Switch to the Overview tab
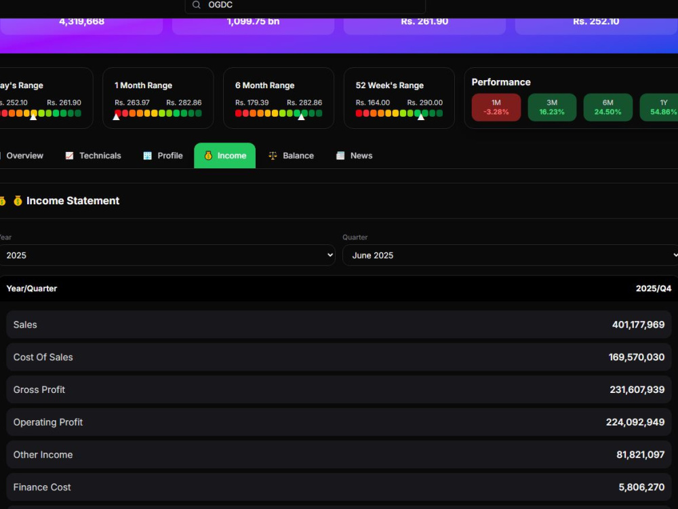The width and height of the screenshot is (678, 509). pos(24,156)
